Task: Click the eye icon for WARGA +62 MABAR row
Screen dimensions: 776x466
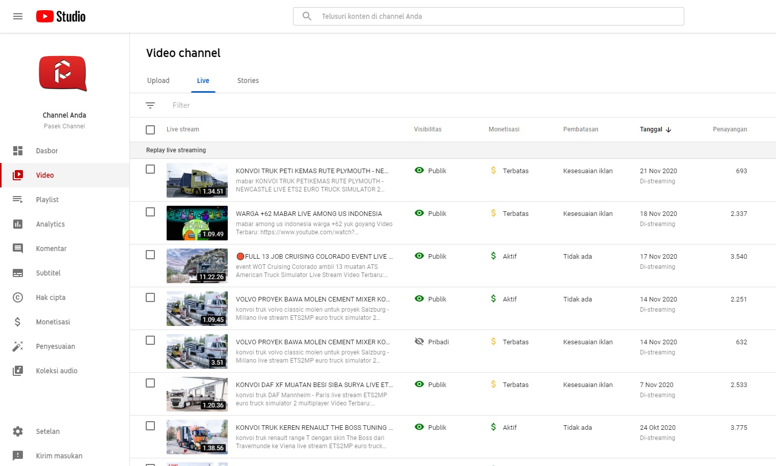Action: pyautogui.click(x=419, y=213)
